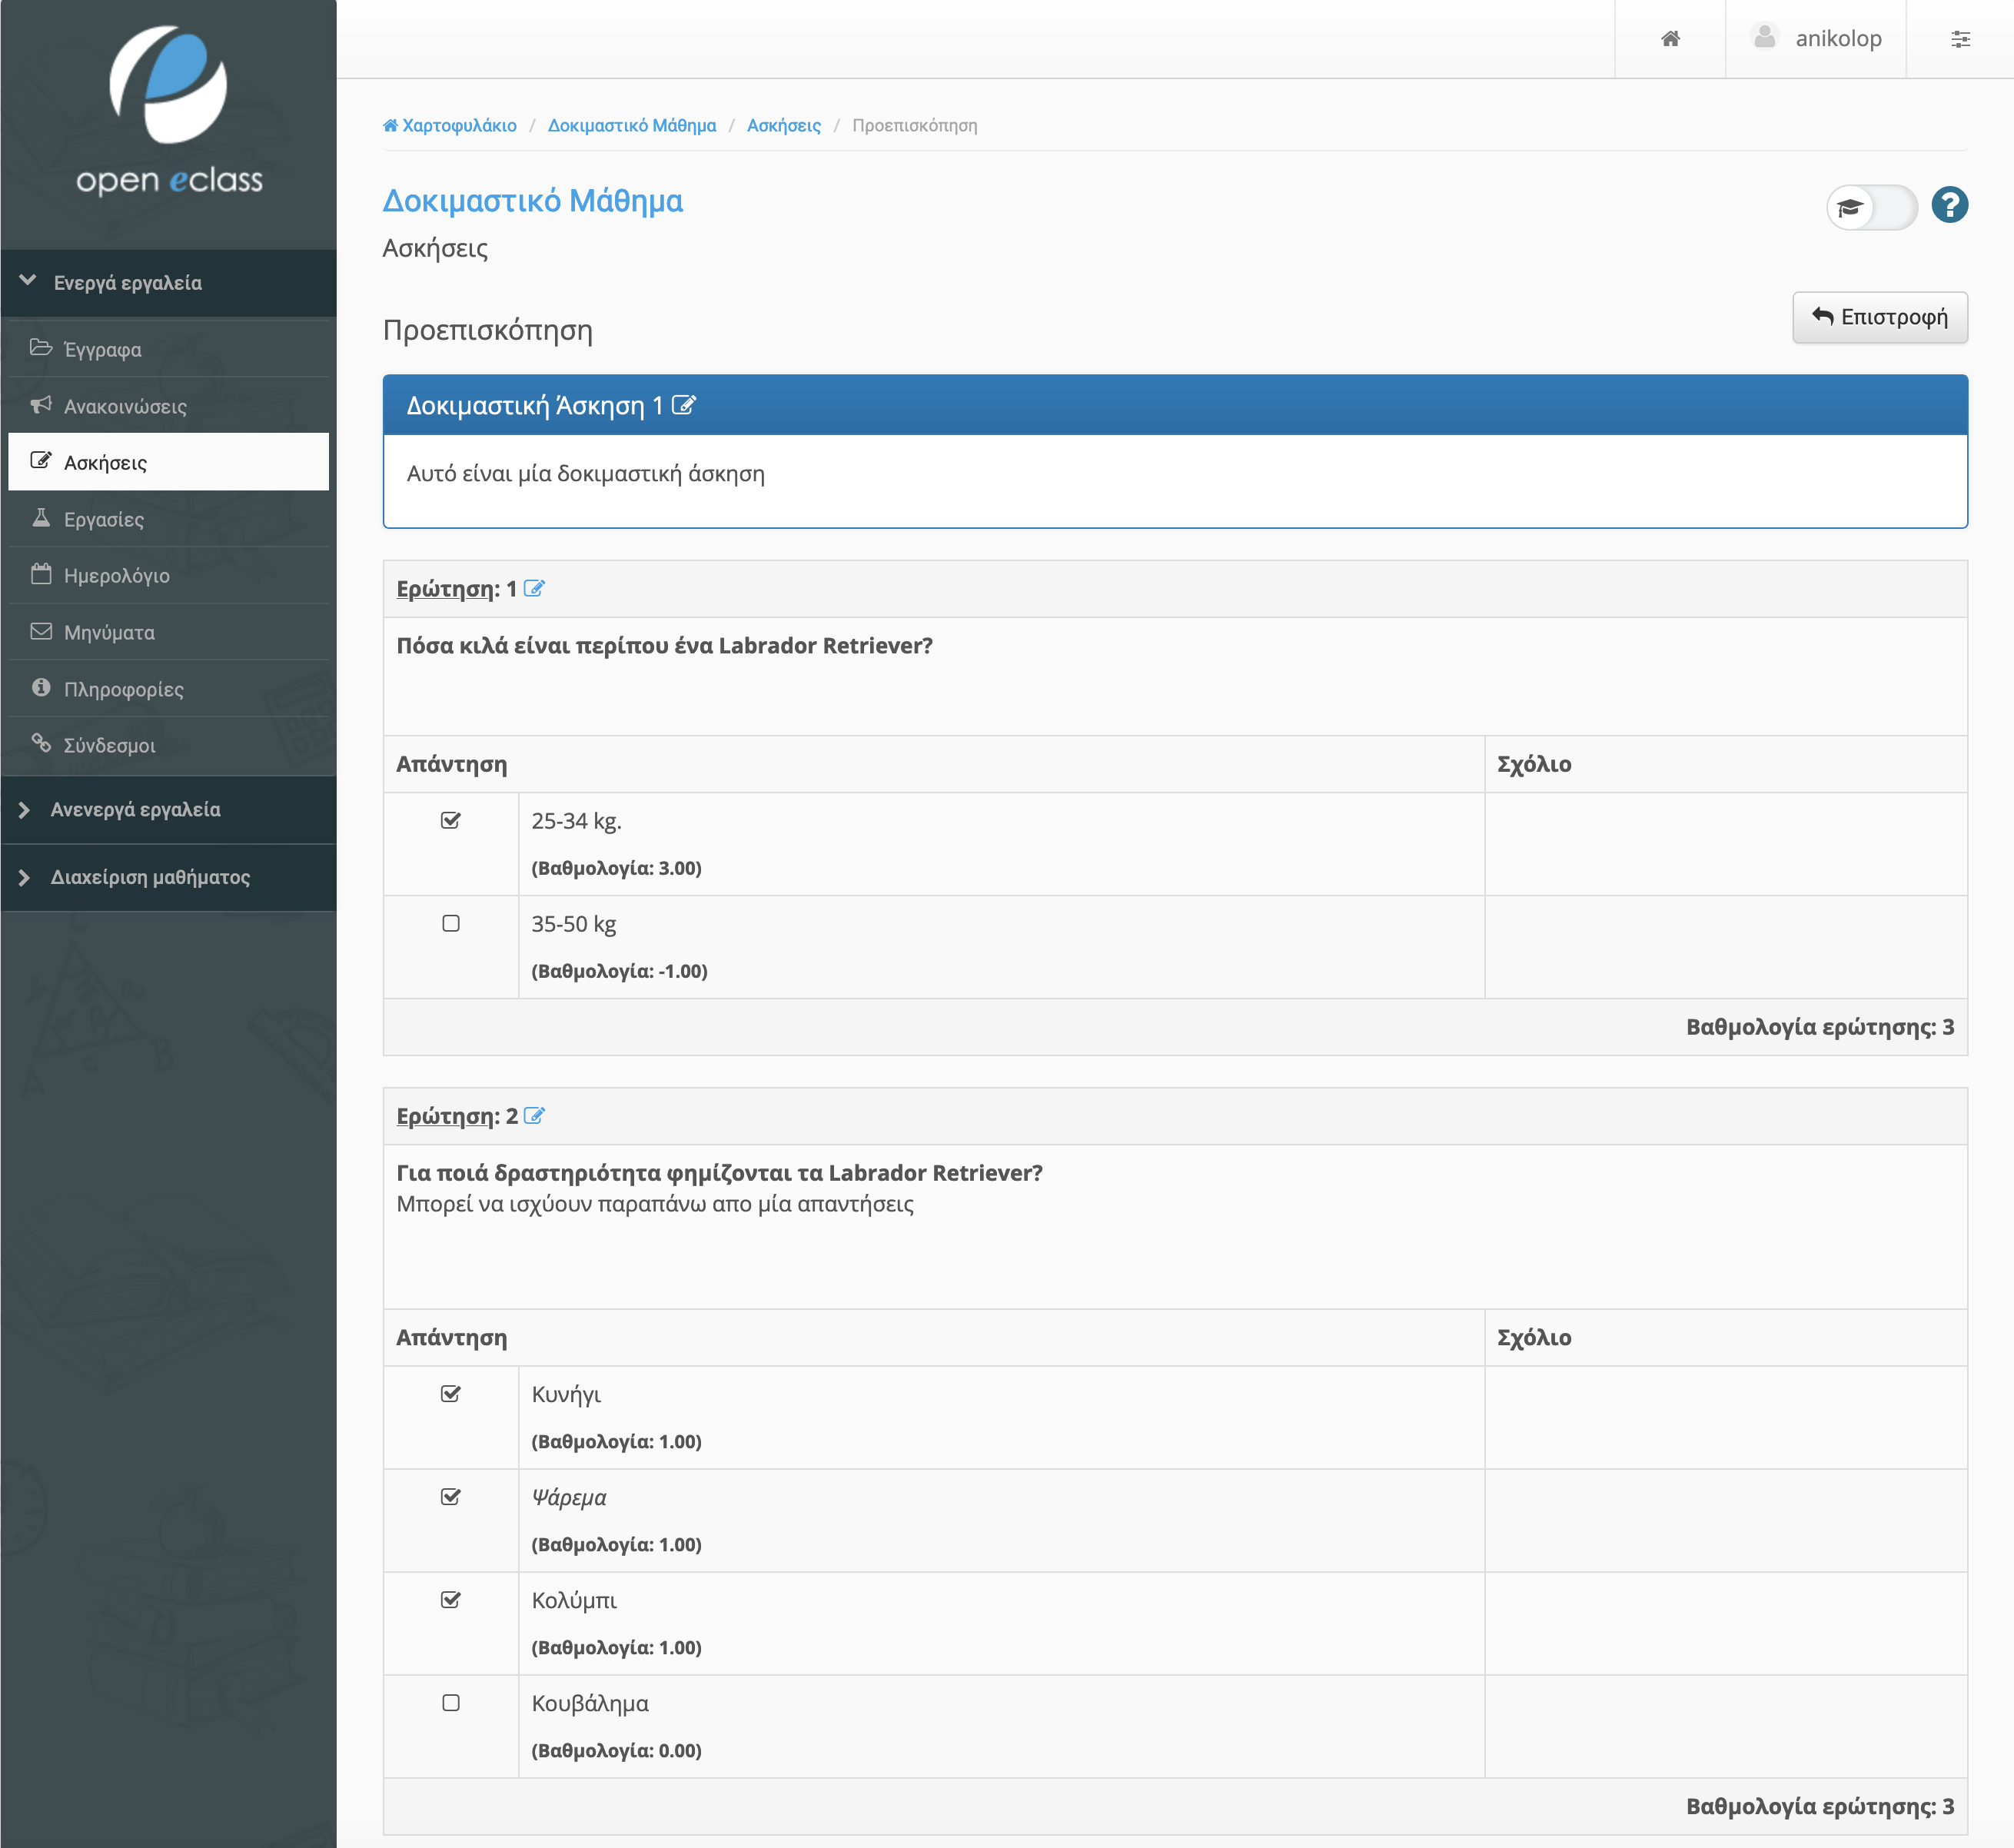Open Ανακοινώσεις in the sidebar

168,406
